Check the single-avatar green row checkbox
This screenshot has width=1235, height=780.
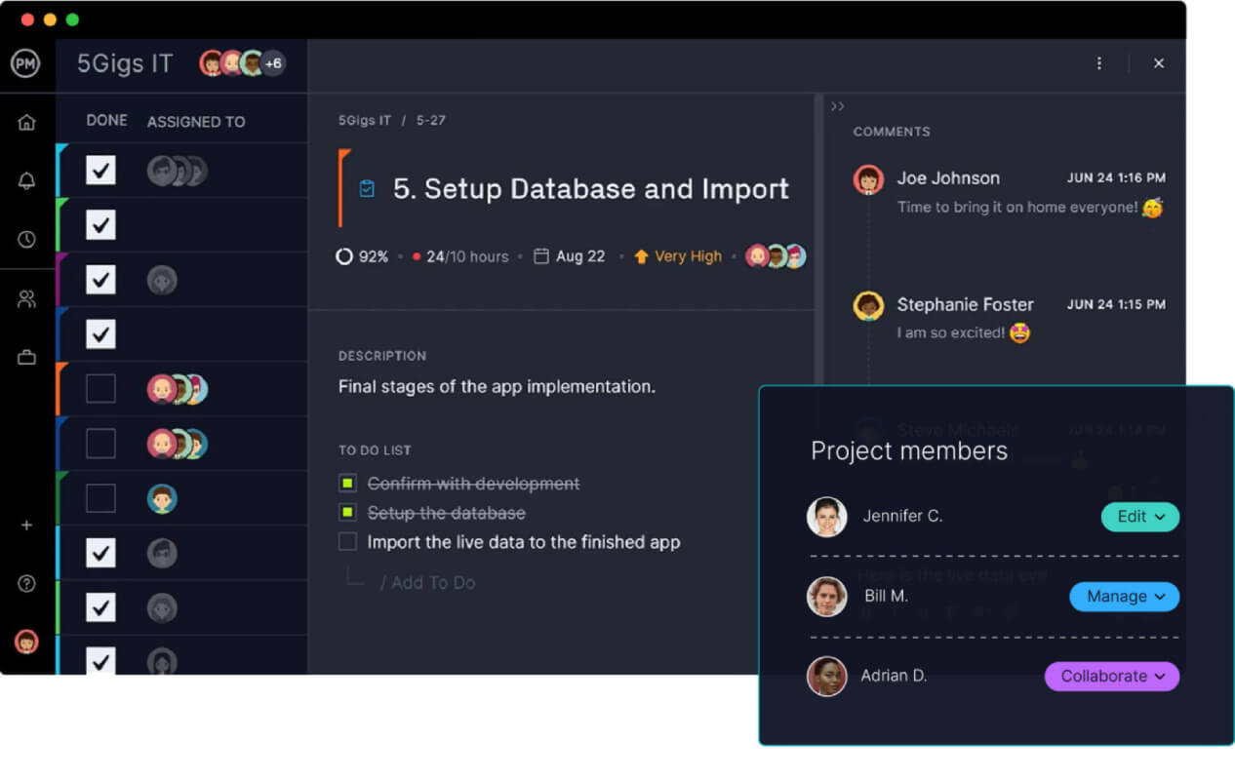[x=100, y=498]
